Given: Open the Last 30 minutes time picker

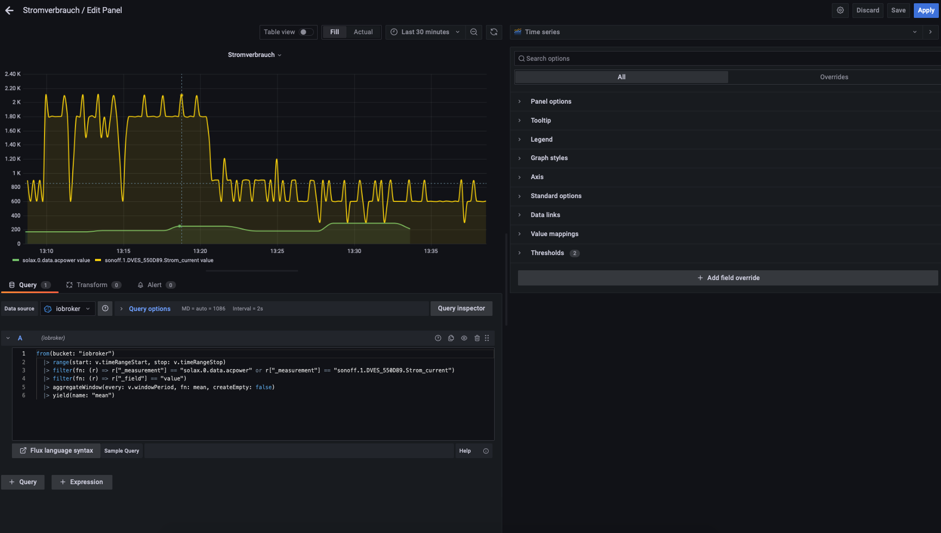Looking at the screenshot, I should 425,32.
